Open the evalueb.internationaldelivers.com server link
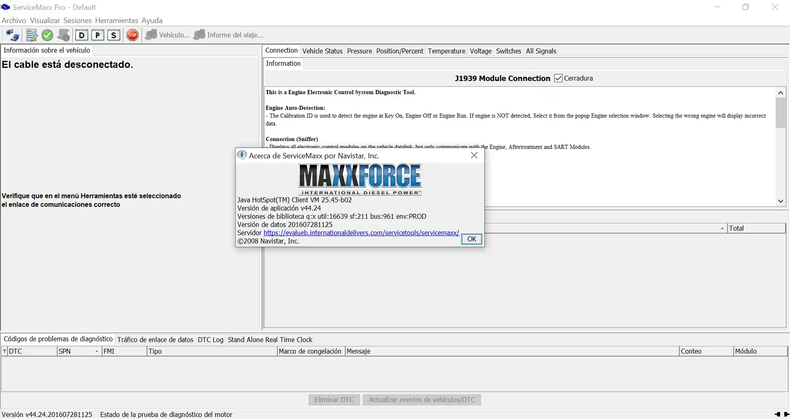The height and width of the screenshot is (419, 790). coord(361,233)
